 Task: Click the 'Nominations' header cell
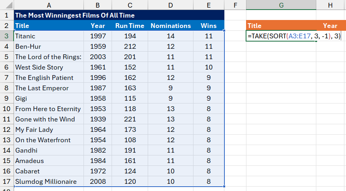171,26
